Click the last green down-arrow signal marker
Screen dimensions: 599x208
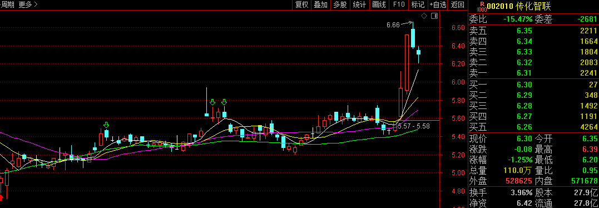224,102
